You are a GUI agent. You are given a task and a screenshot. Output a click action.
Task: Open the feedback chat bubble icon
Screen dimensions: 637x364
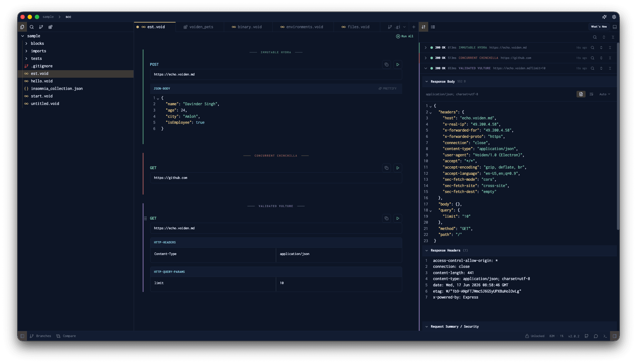tap(596, 336)
